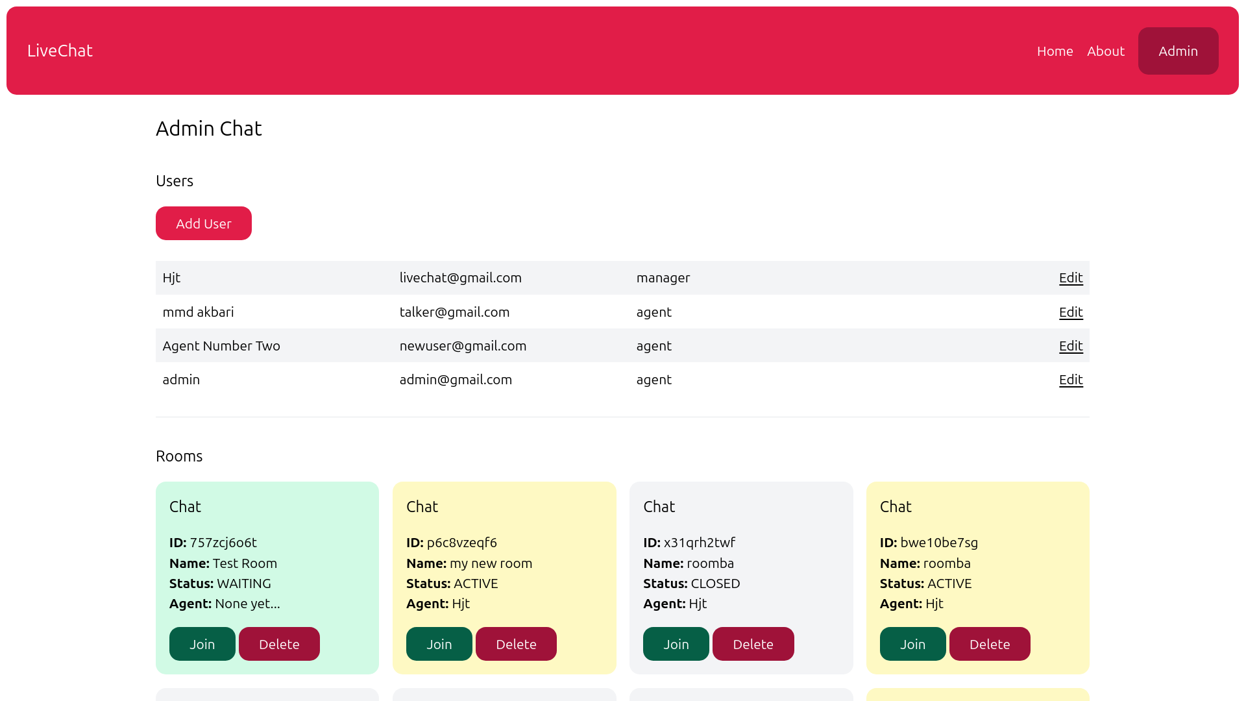This screenshot has width=1246, height=701.
Task: Join the Test Room chat
Action: pyautogui.click(x=202, y=644)
